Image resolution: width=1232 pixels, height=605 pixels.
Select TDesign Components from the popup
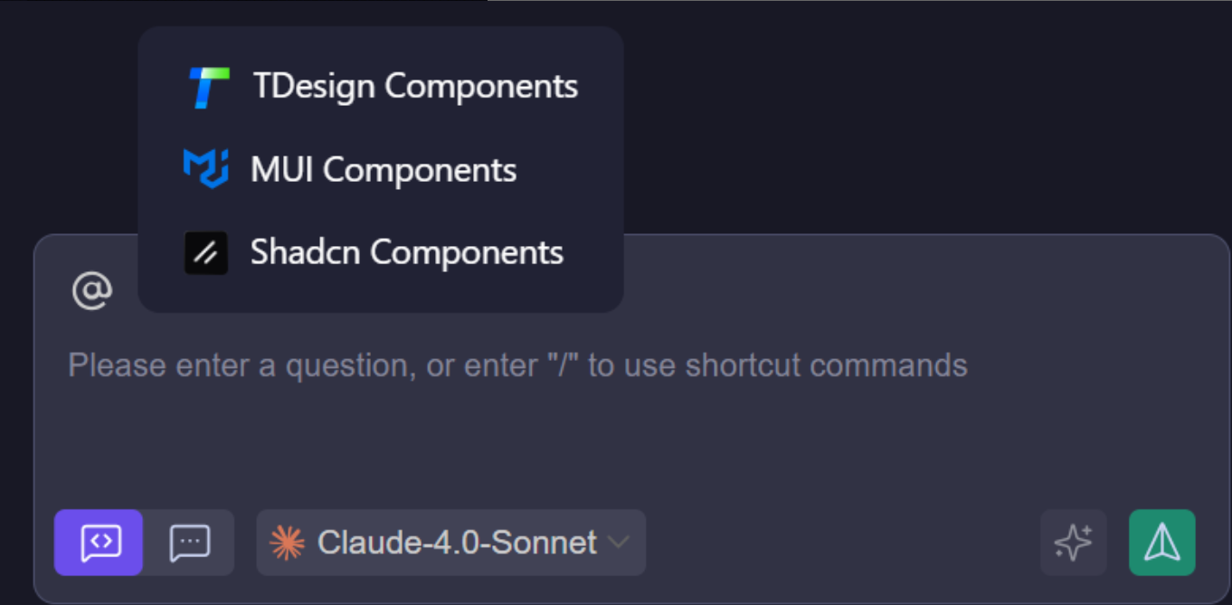click(x=415, y=87)
